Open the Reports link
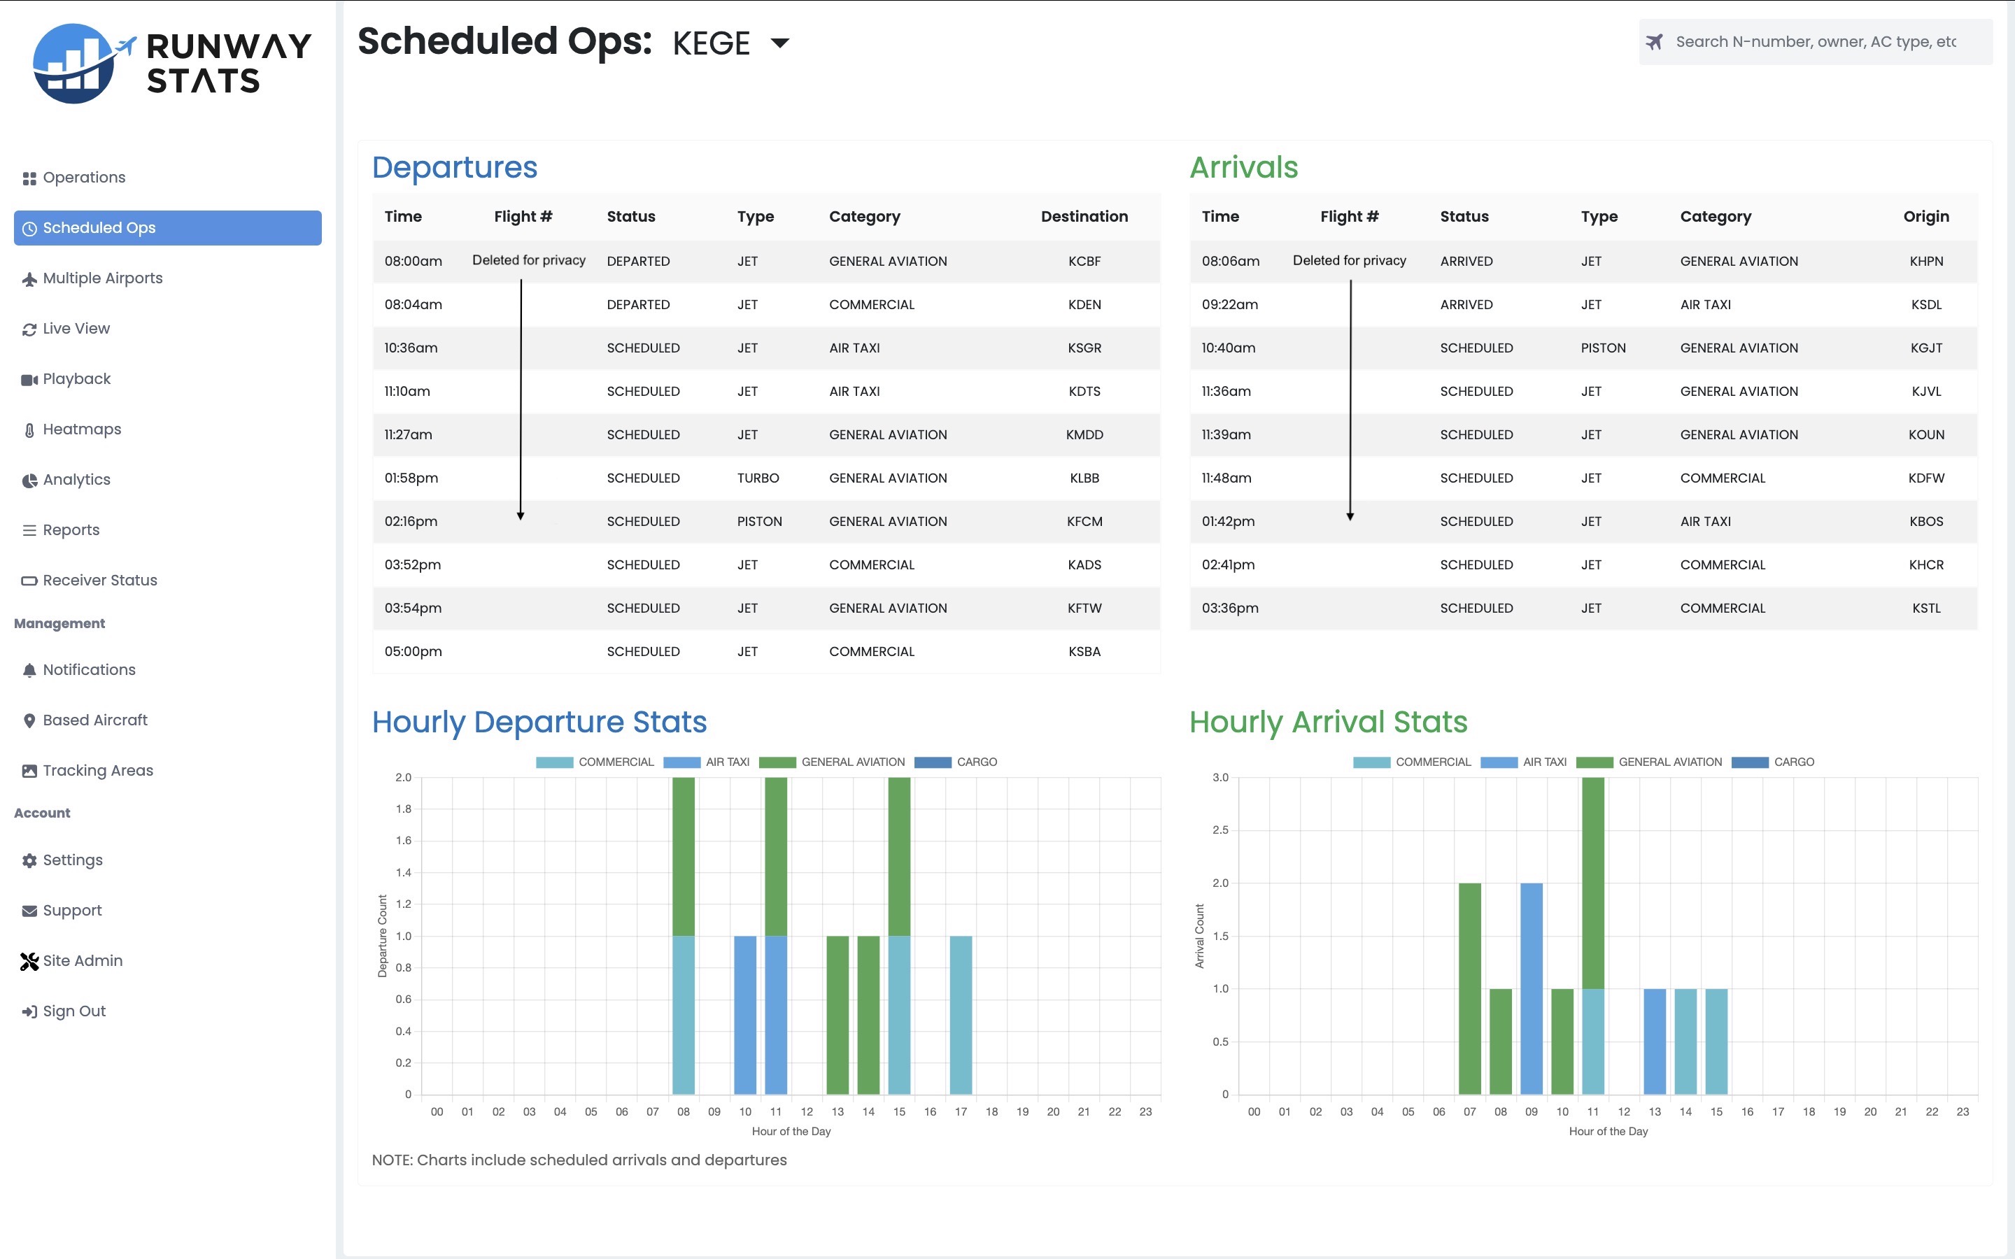 point(167,529)
